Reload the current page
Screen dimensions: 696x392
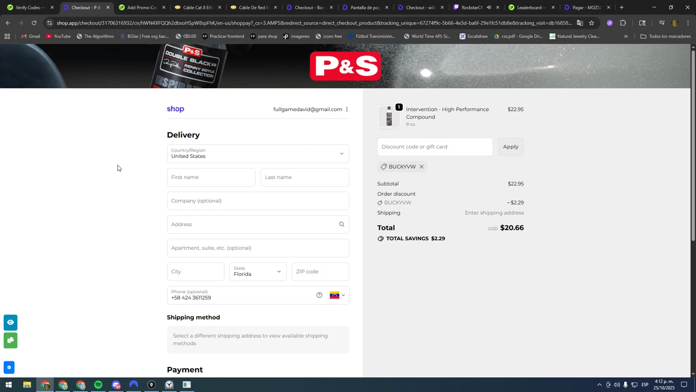coord(34,23)
